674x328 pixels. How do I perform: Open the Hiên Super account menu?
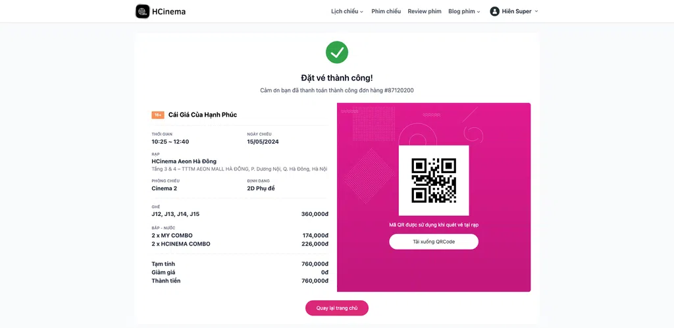coord(514,12)
